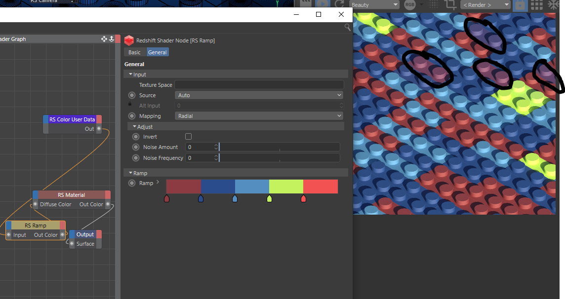Start IPR render with the play icon
The width and height of the screenshot is (565, 299).
(x=323, y=3)
